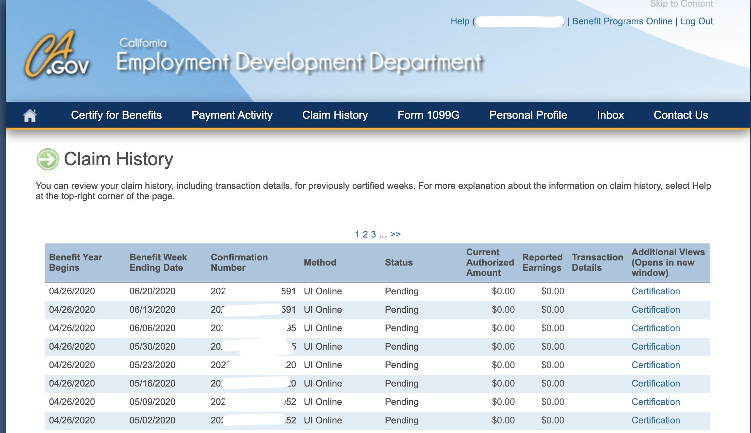Open Certification for week ending 05/16/2020
This screenshot has width=751, height=433.
pos(656,384)
